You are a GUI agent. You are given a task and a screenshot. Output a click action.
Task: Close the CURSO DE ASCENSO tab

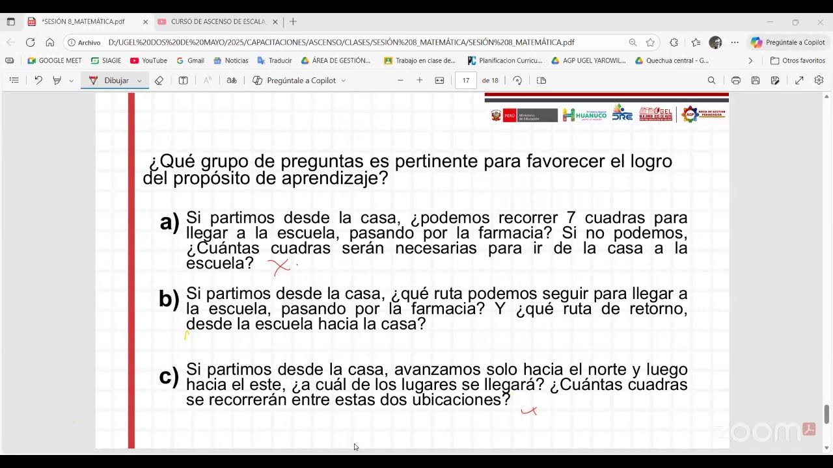(x=275, y=21)
